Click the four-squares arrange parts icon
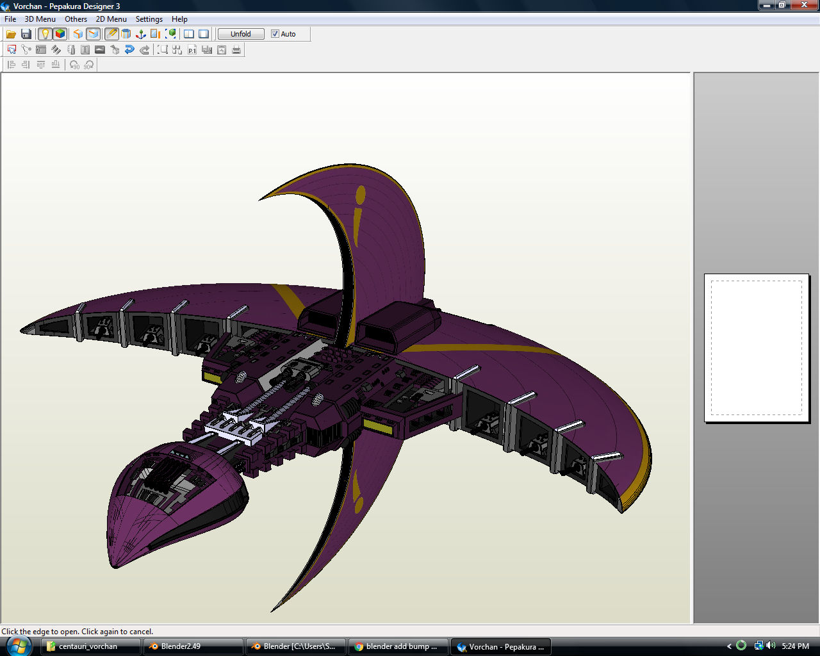This screenshot has height=656, width=820. pyautogui.click(x=177, y=49)
